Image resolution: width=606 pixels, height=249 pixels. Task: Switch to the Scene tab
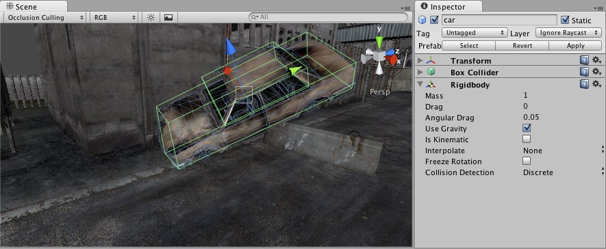click(x=34, y=6)
